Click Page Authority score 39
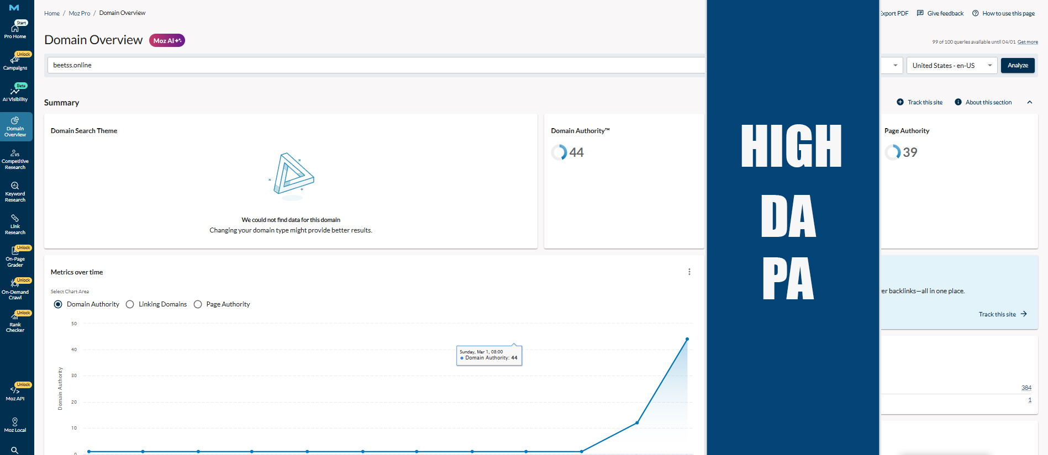Viewport: 1048px width, 455px height. (x=910, y=152)
